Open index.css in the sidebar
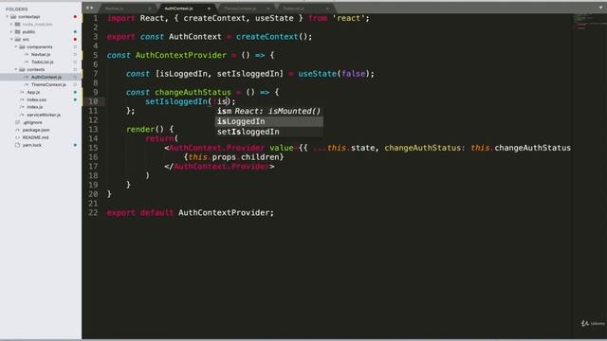The width and height of the screenshot is (607, 341). (x=36, y=99)
